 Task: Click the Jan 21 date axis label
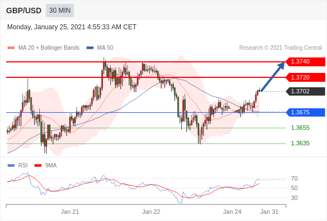click(70, 212)
